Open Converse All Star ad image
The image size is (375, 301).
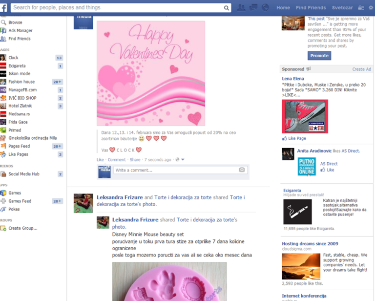305,116
